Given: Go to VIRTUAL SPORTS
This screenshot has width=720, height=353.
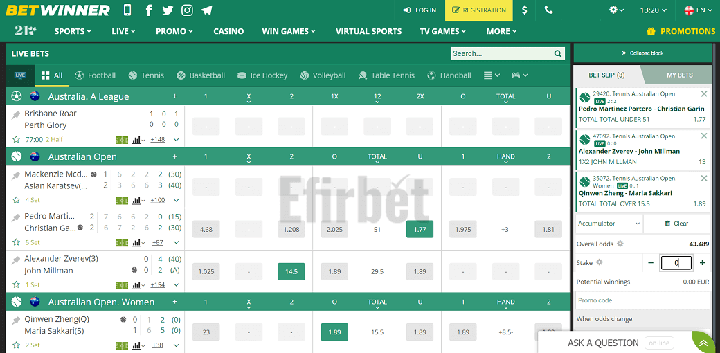Looking at the screenshot, I should [x=369, y=31].
